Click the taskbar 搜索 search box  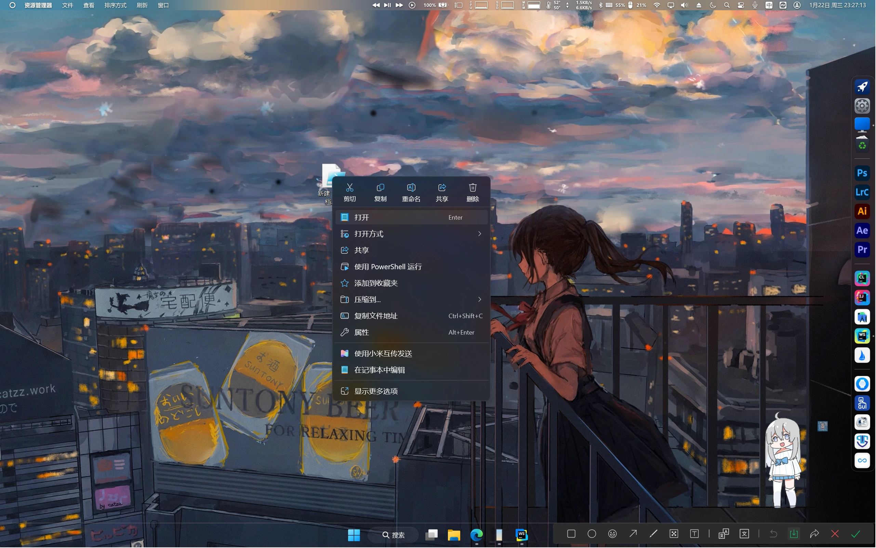393,535
